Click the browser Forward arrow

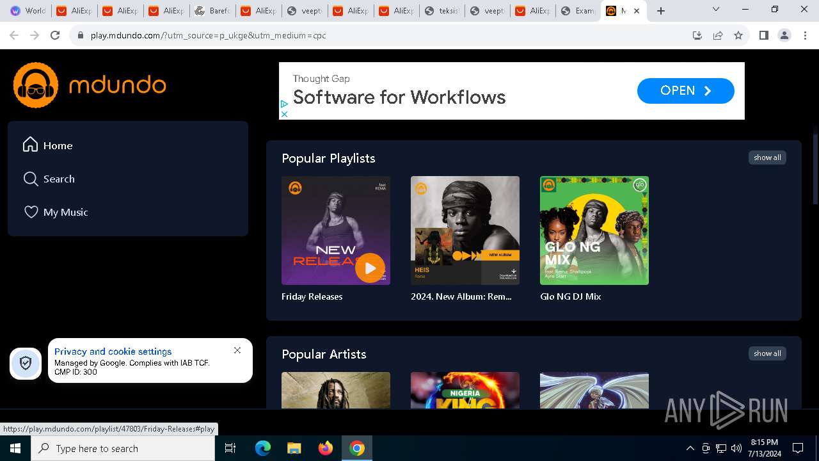[x=35, y=35]
